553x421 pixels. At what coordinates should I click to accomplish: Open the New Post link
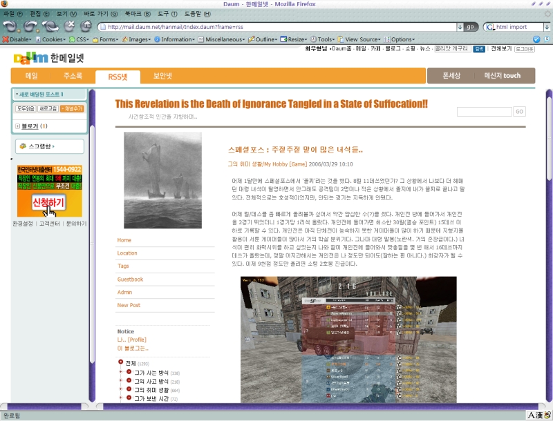129,305
